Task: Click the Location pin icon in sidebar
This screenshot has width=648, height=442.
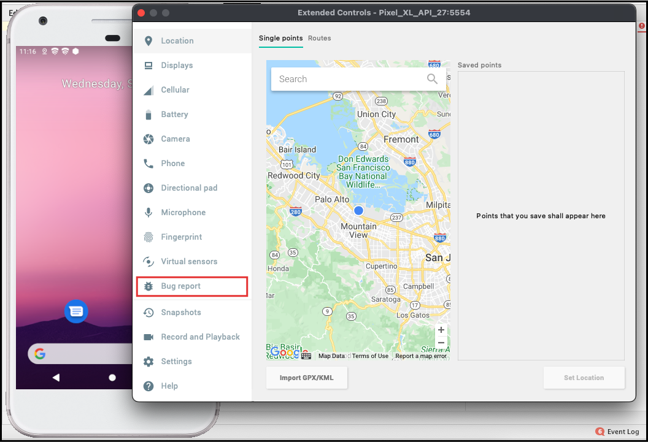Action: (148, 41)
